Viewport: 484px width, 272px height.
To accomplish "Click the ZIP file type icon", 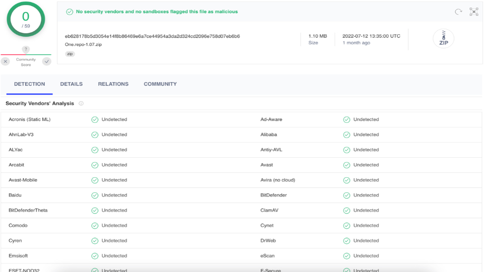I will (443, 39).
